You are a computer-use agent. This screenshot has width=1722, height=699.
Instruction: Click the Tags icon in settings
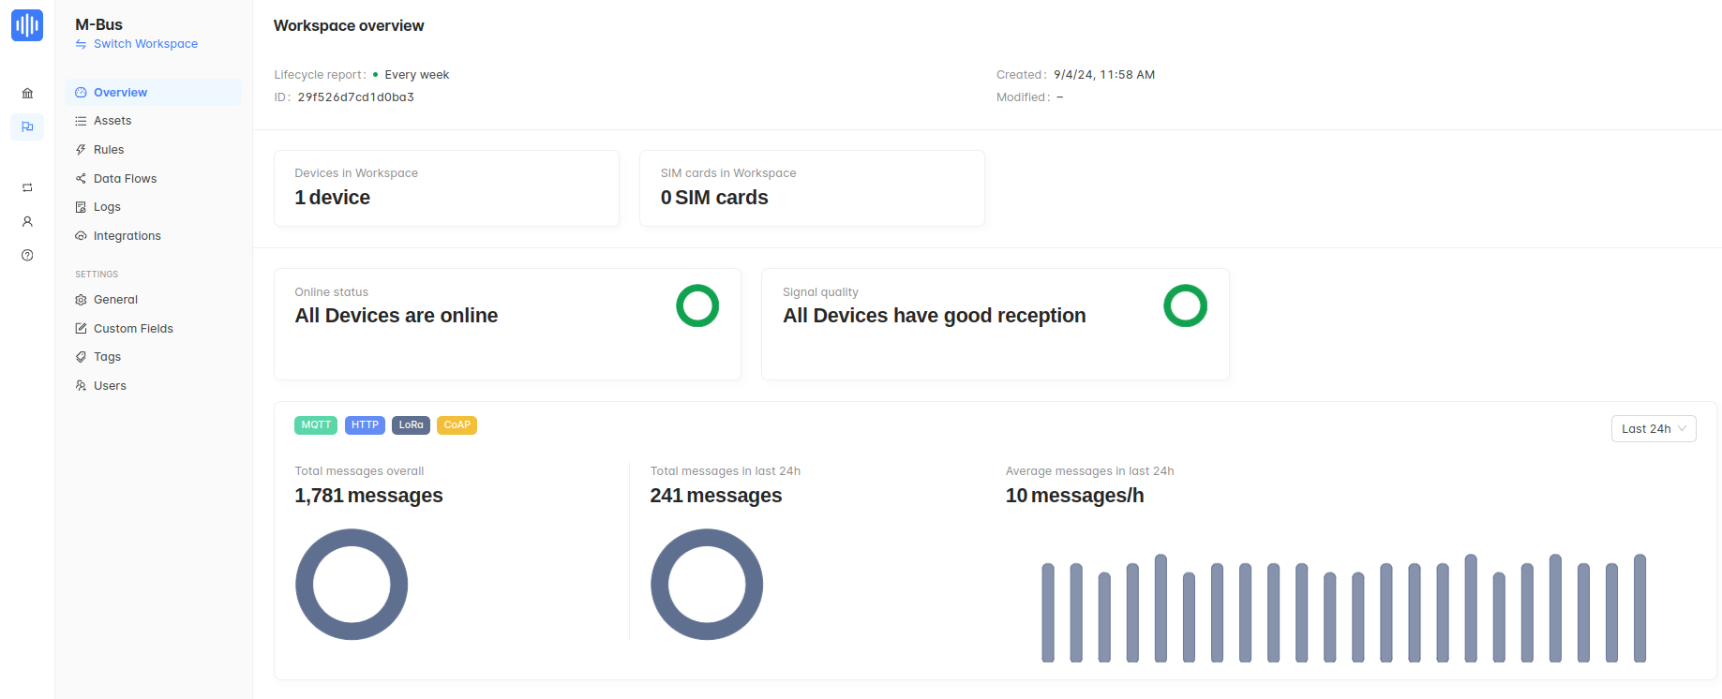[x=81, y=357]
